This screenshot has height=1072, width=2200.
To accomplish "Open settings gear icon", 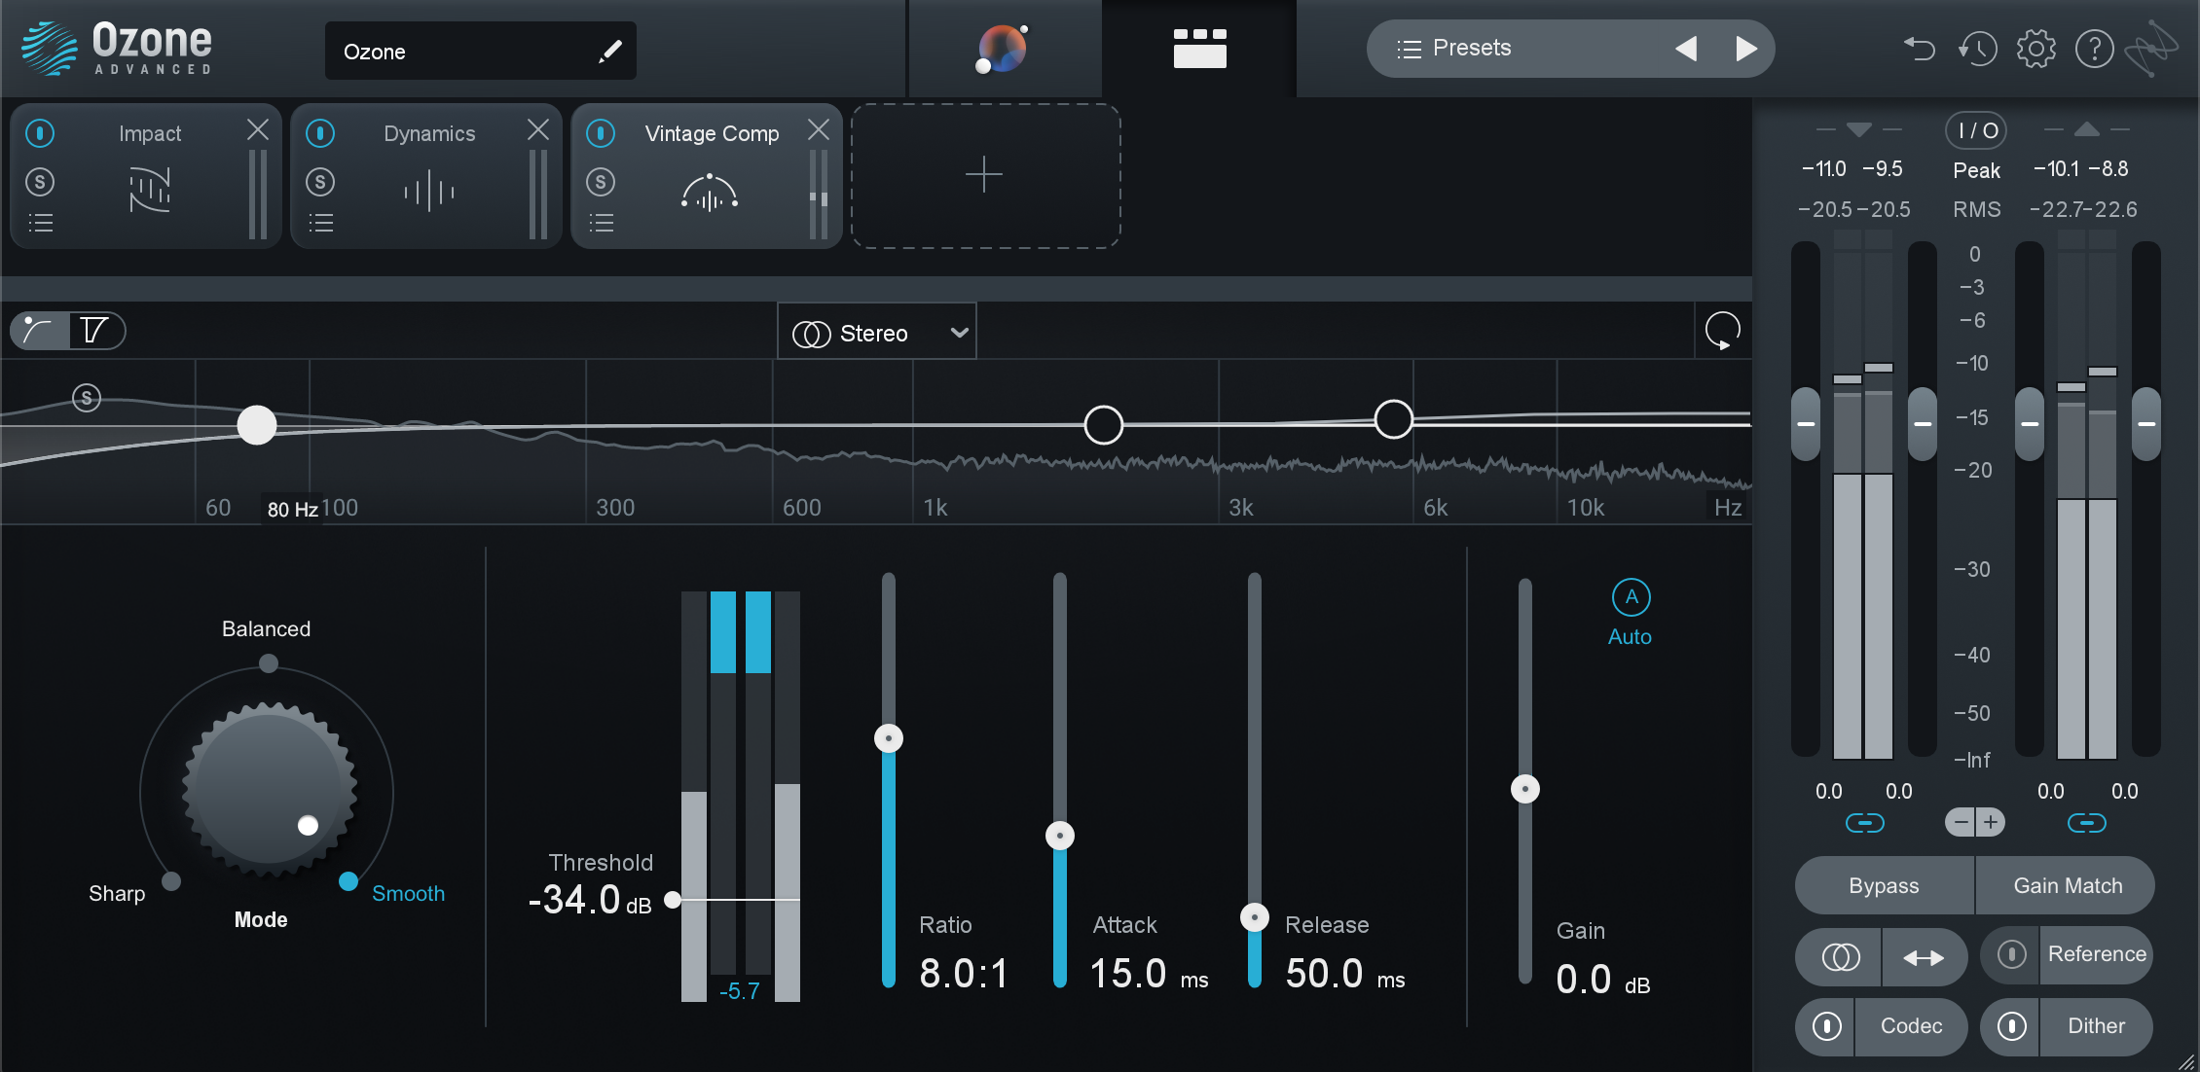I will (x=2035, y=48).
